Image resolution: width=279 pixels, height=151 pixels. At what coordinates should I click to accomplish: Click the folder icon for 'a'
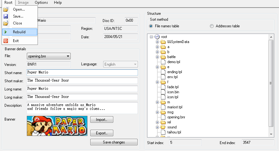pyautogui.click(x=163, y=47)
